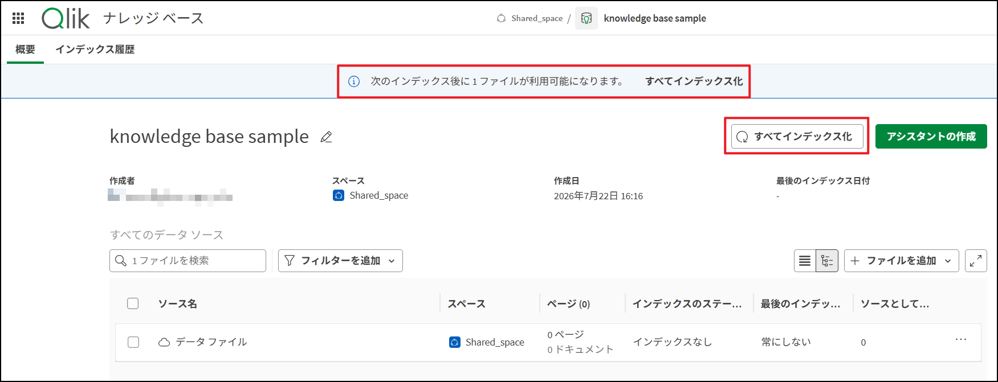Click the space icon under the スペース label

tap(339, 195)
